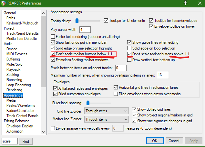Open Track Control Panels preferences
Image resolution: width=205 pixels, height=147 pixels.
tap(22, 116)
